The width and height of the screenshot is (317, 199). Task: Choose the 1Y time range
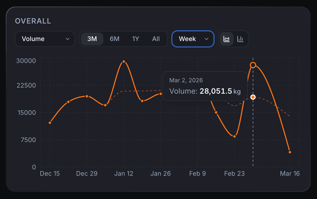135,39
